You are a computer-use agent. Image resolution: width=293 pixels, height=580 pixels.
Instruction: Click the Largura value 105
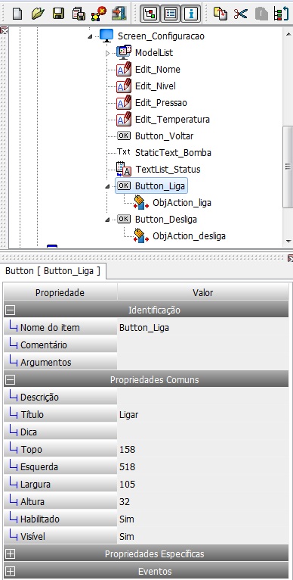click(202, 484)
